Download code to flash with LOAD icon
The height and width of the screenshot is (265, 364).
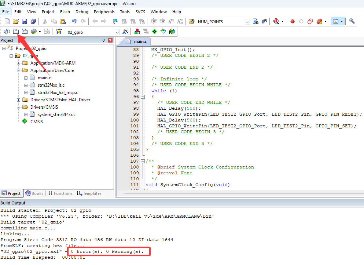tap(59, 32)
